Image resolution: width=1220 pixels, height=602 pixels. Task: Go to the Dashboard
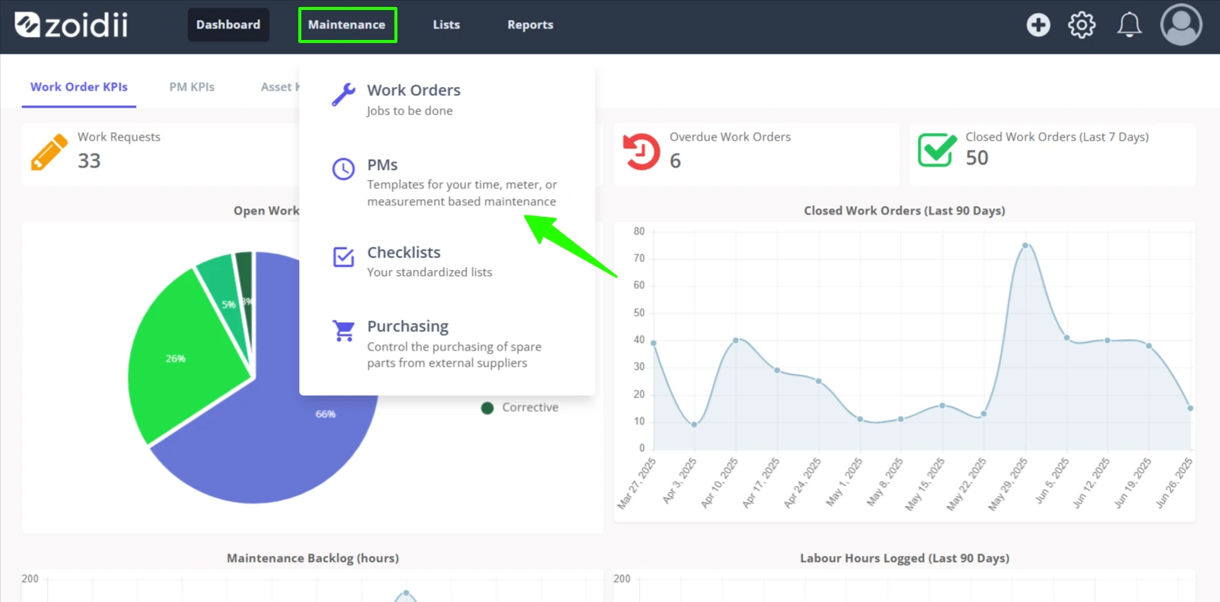[x=228, y=25]
